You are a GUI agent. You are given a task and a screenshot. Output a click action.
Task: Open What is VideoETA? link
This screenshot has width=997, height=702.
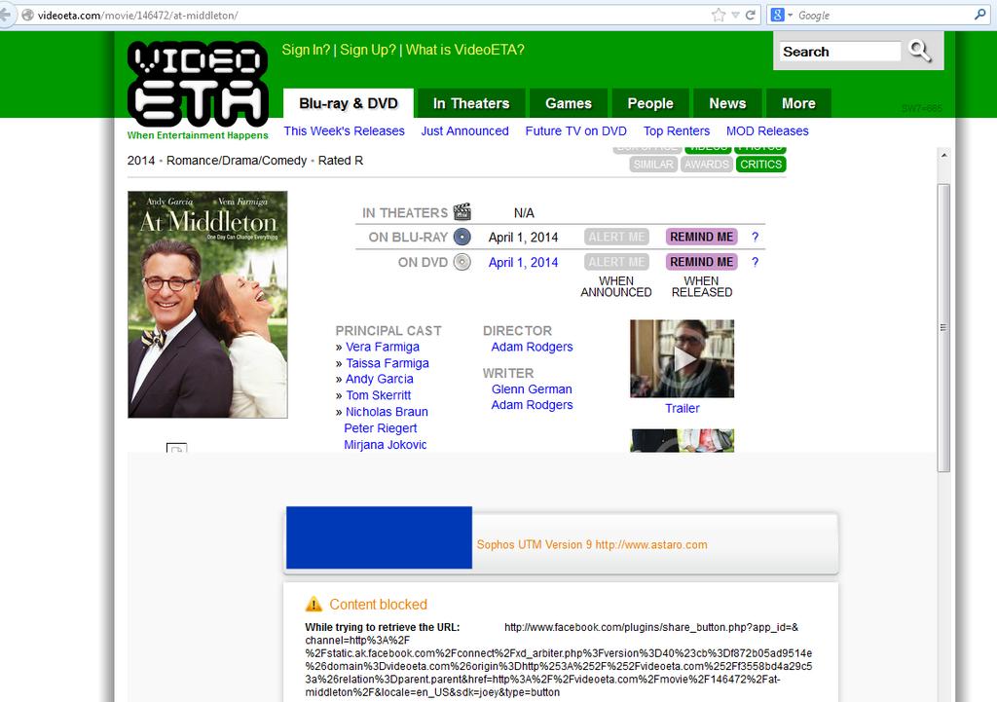point(464,50)
